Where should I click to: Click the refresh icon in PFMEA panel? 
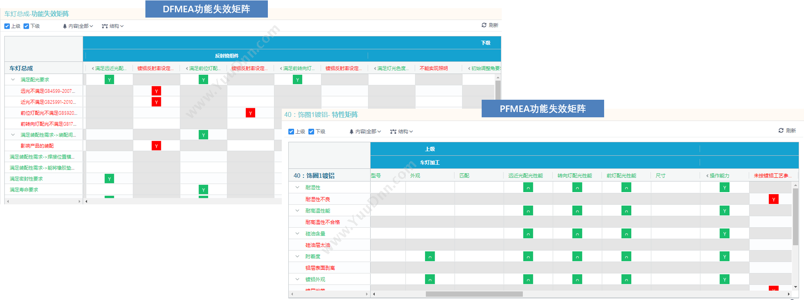781,130
